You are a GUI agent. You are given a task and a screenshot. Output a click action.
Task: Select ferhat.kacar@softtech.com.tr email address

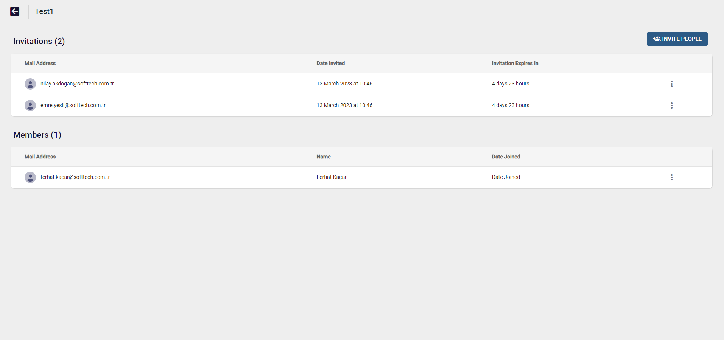(75, 177)
